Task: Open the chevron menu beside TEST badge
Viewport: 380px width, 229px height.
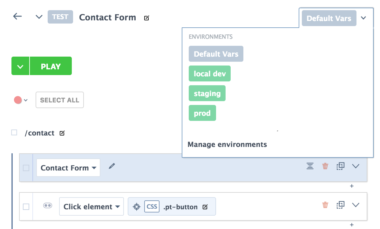Action: click(39, 17)
